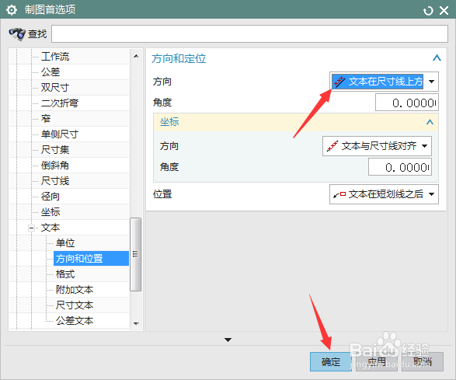Screen dimensions: 456x380
Task: Click the 角度 field under 方向和定位
Action: 407,103
